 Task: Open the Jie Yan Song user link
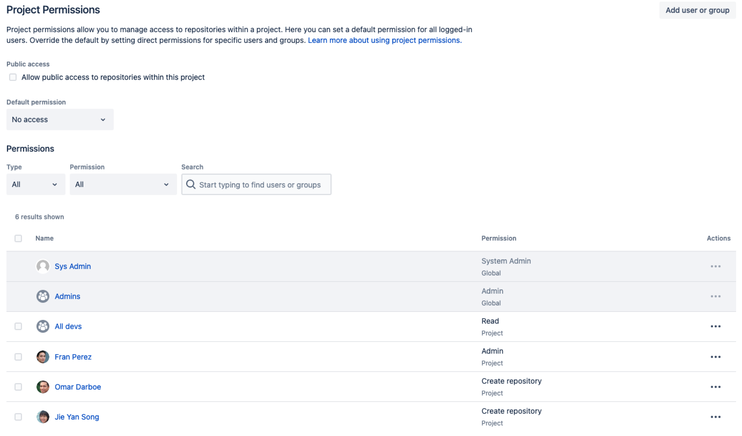(77, 417)
